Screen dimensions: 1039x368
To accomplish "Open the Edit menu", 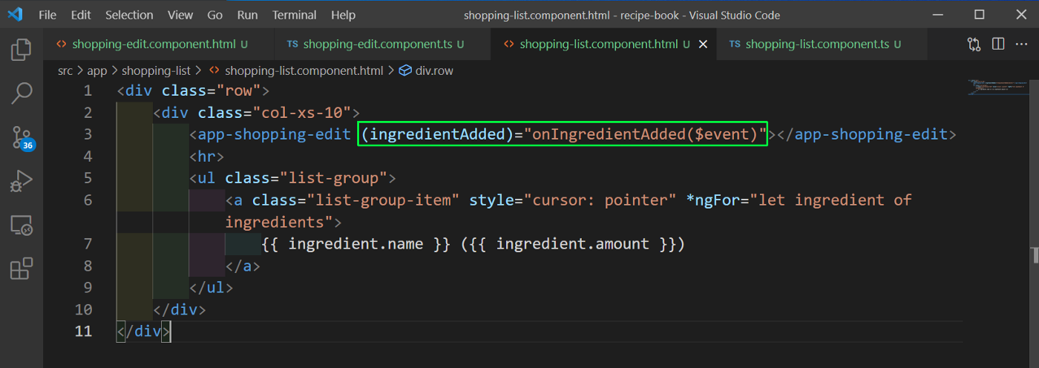I will [81, 15].
